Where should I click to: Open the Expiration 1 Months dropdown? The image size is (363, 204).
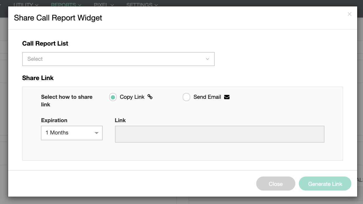pyautogui.click(x=71, y=133)
